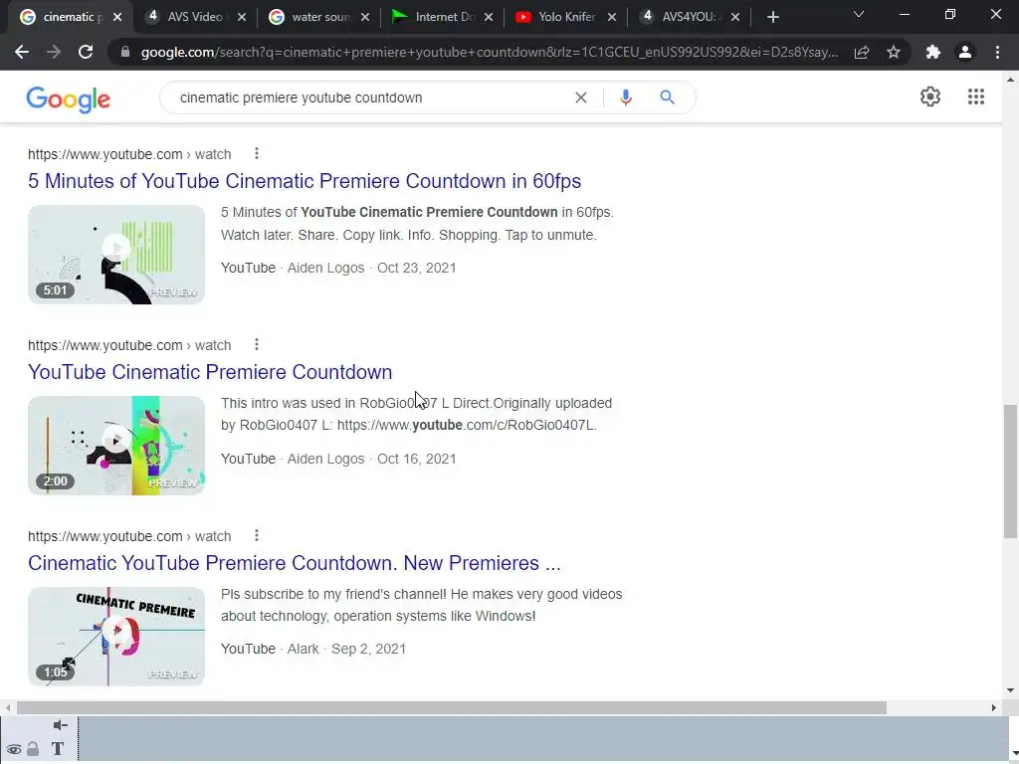
Task: Open the Chrome profile avatar
Action: pyautogui.click(x=965, y=52)
